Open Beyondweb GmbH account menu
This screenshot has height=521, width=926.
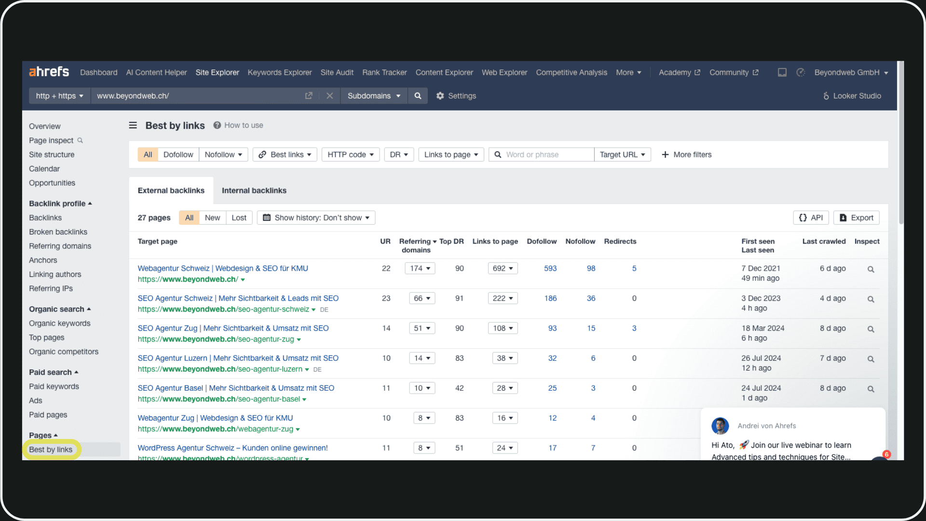tap(851, 72)
